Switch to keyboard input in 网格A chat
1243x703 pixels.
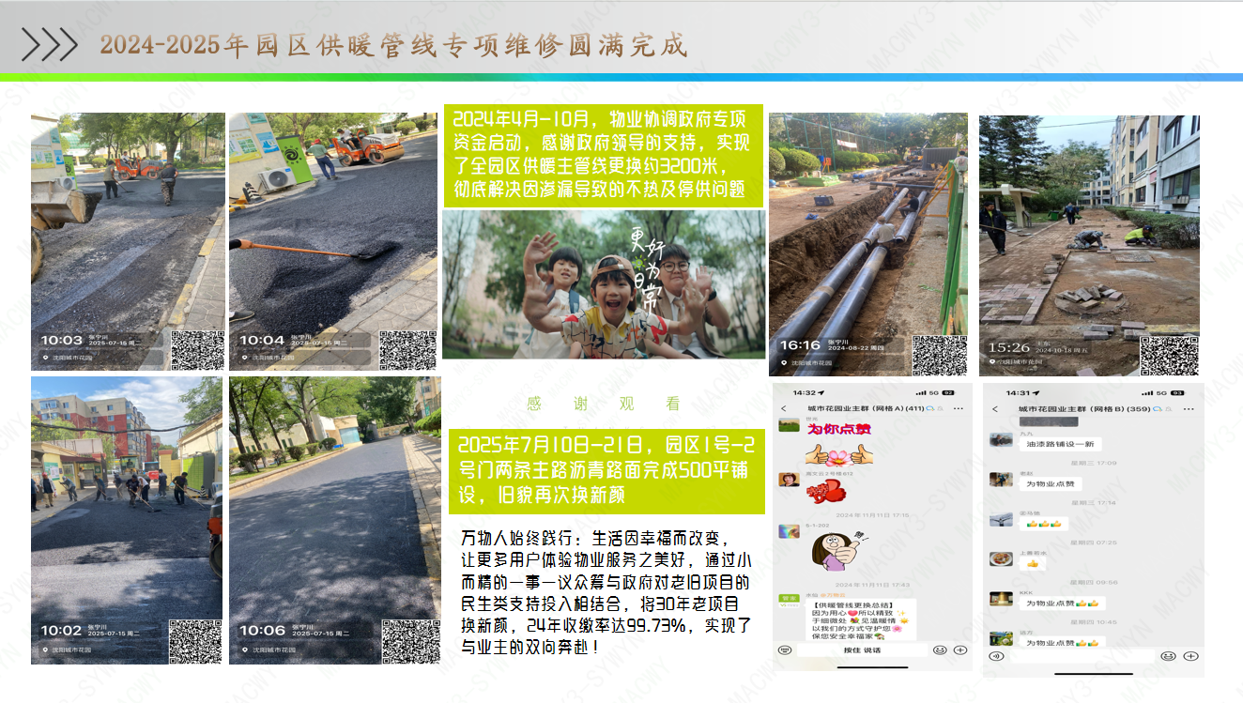pyautogui.click(x=785, y=650)
